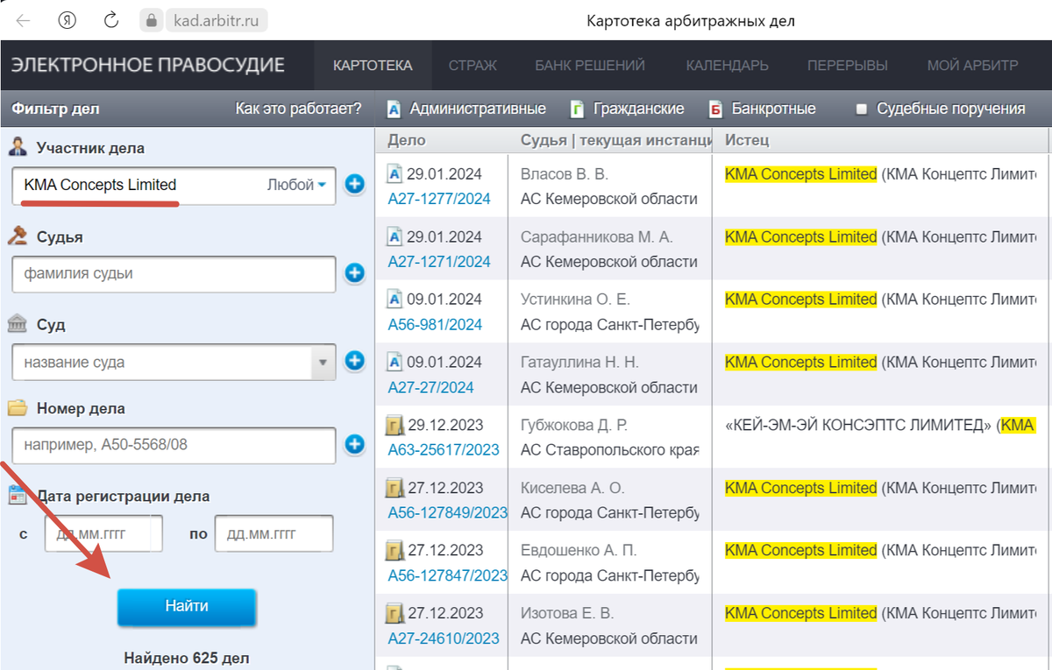This screenshot has height=670, width=1052.
Task: Click the padlock site security icon
Action: [x=152, y=20]
